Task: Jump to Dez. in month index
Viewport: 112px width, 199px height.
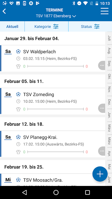Action: coord(109,102)
